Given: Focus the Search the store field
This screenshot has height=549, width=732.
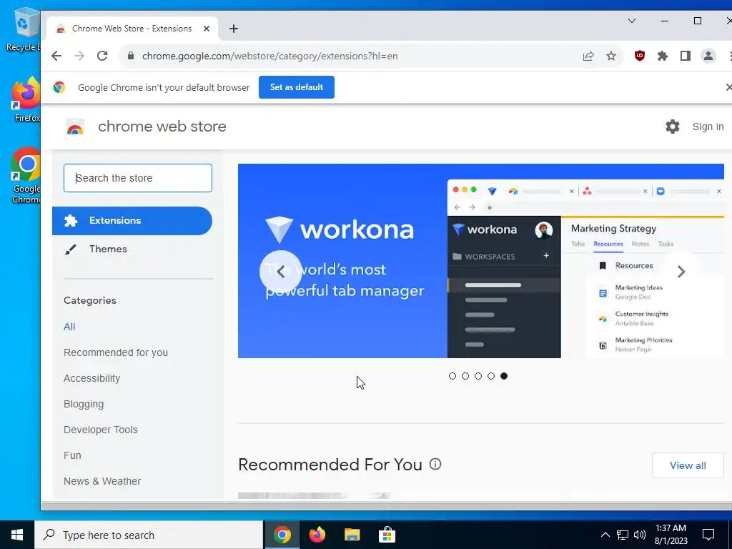Looking at the screenshot, I should point(138,178).
